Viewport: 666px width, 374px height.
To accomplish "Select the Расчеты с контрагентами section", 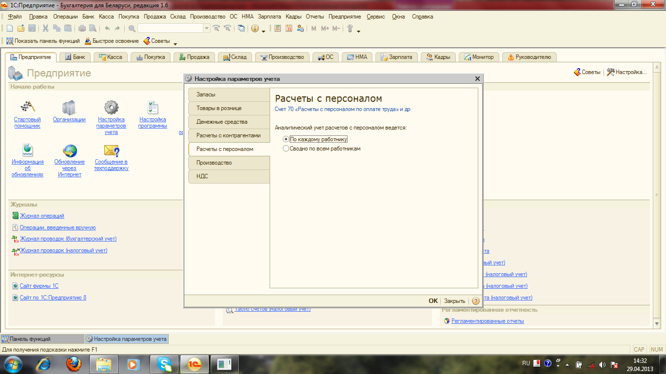I will 229,135.
